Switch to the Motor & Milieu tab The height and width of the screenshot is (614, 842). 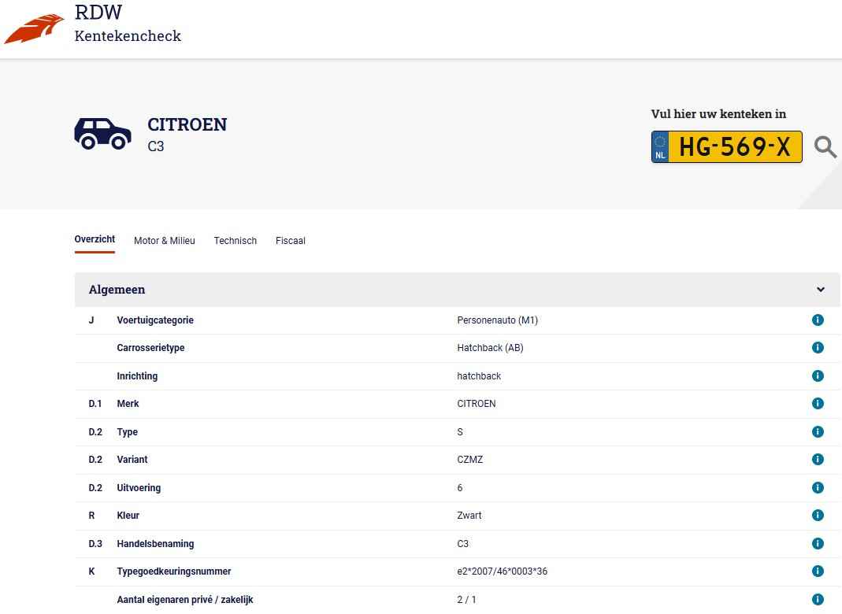[x=165, y=241]
